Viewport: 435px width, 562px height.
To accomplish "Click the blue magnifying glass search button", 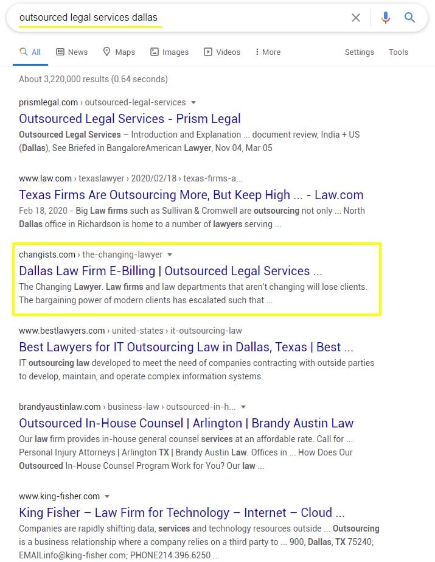I will 410,18.
